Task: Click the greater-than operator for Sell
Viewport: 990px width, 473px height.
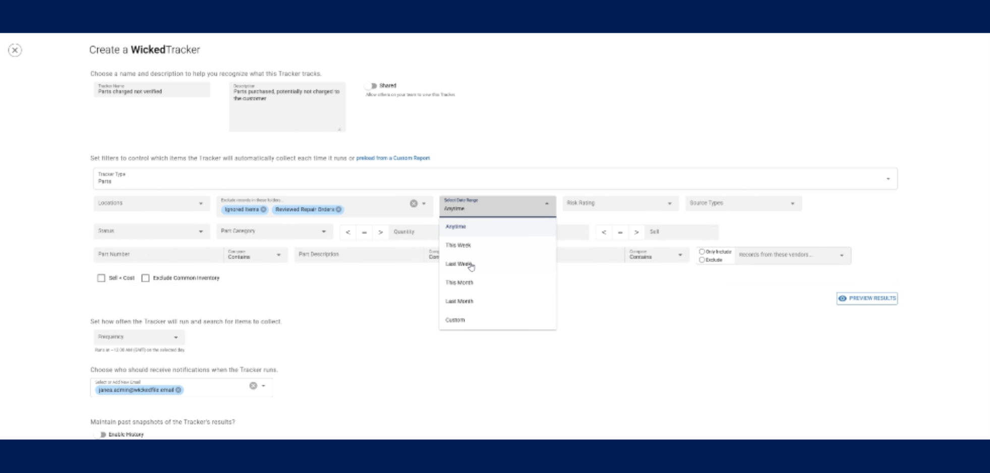Action: coord(636,232)
